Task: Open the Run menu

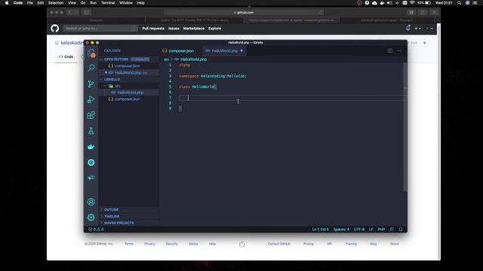Action: pyautogui.click(x=93, y=3)
